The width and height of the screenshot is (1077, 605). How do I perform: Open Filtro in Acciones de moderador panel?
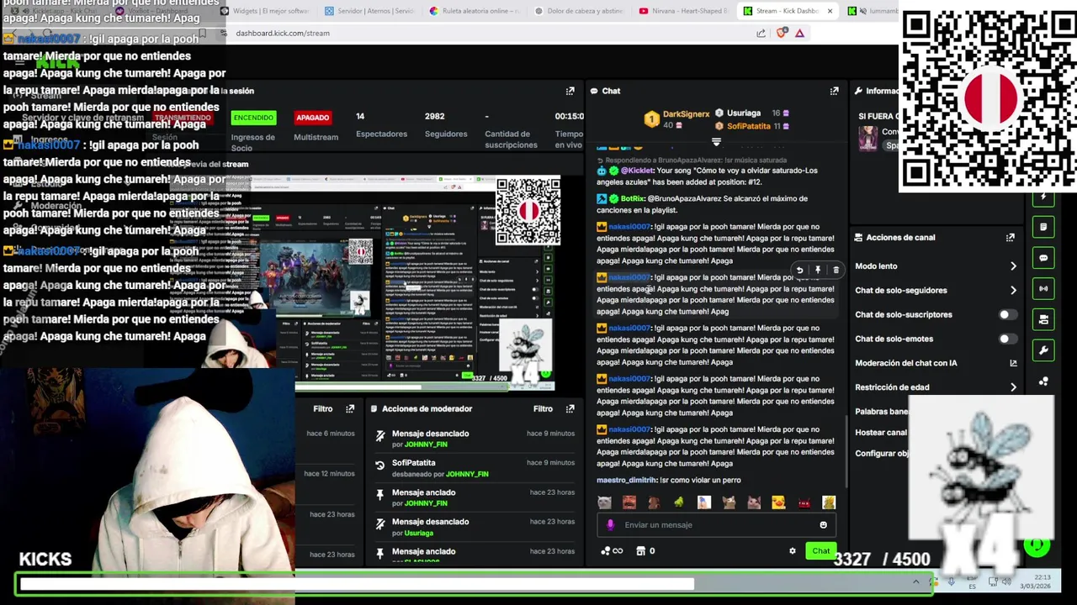click(543, 408)
